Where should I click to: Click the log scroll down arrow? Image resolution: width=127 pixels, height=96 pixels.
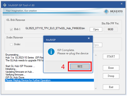(96, 88)
